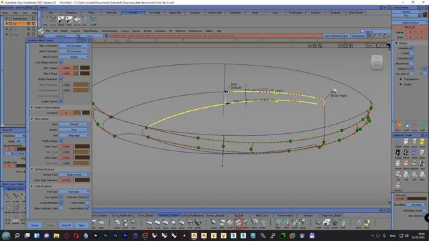Toggle the Continuity Check checkbox
The width and height of the screenshot is (429, 241).
87,197
